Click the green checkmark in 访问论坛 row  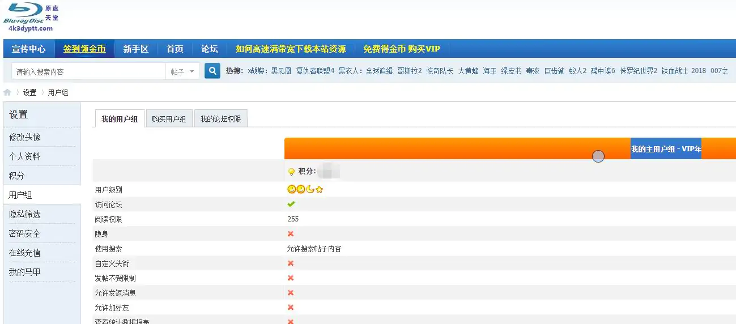(x=291, y=204)
